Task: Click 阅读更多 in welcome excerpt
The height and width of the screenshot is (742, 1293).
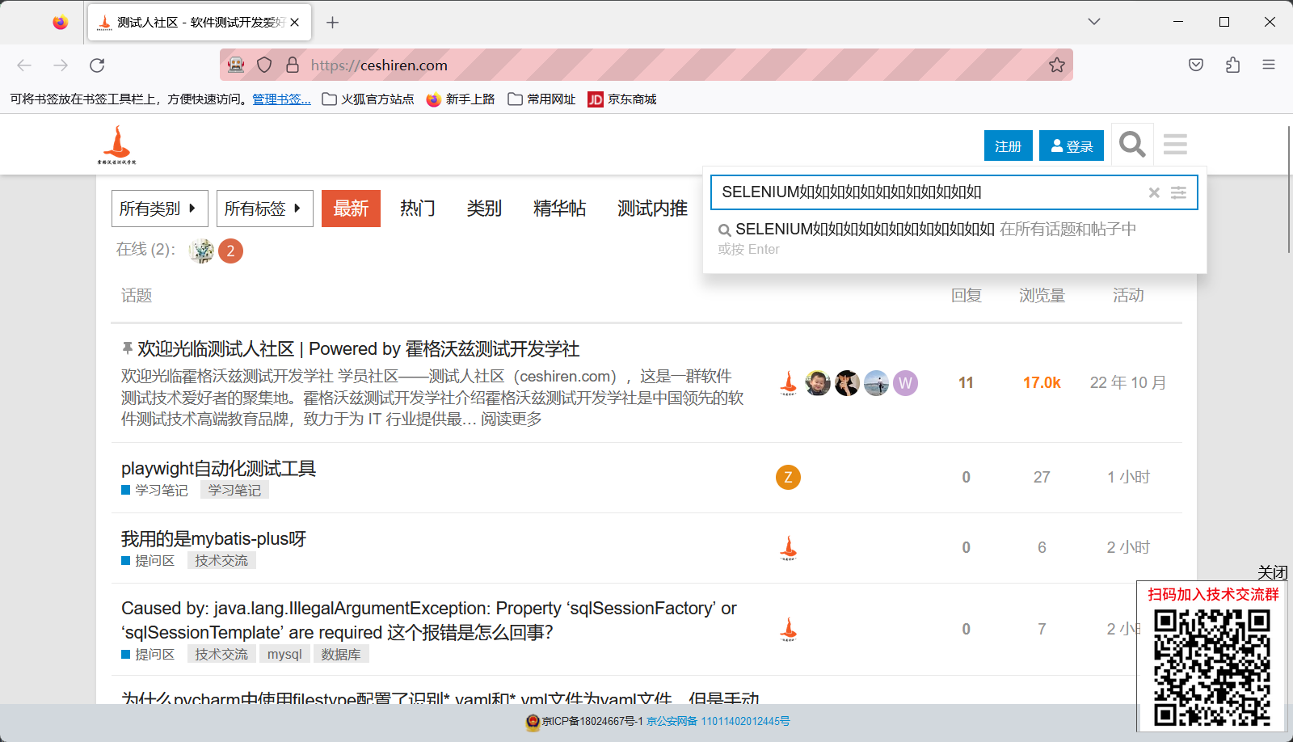Action: click(x=512, y=419)
